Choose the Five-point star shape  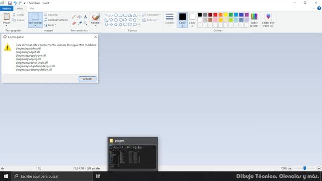click(116, 25)
